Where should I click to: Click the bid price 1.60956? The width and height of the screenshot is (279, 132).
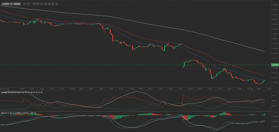[x=5, y=4]
